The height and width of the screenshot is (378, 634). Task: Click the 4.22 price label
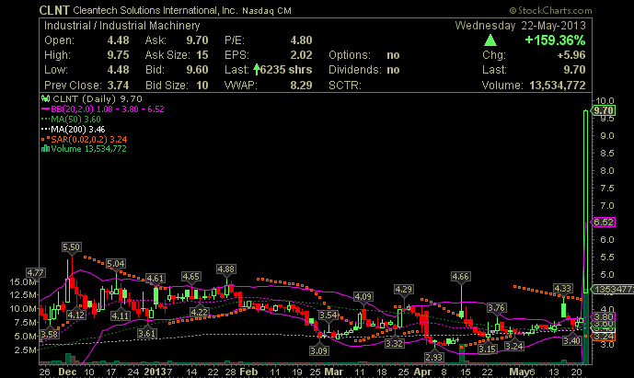200,312
